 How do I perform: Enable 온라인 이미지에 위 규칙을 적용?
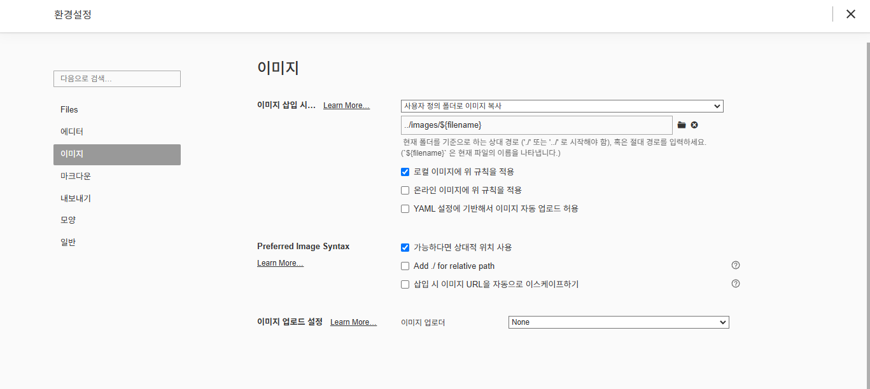tap(405, 190)
